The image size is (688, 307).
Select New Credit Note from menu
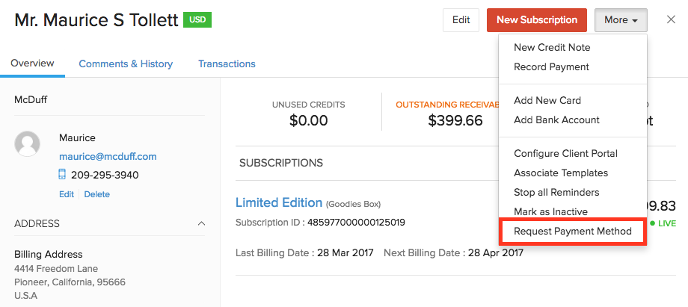[x=552, y=47]
